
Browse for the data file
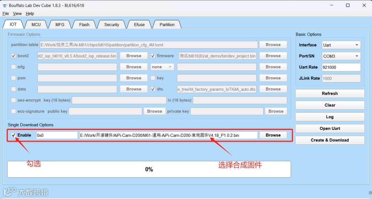click(x=134, y=89)
